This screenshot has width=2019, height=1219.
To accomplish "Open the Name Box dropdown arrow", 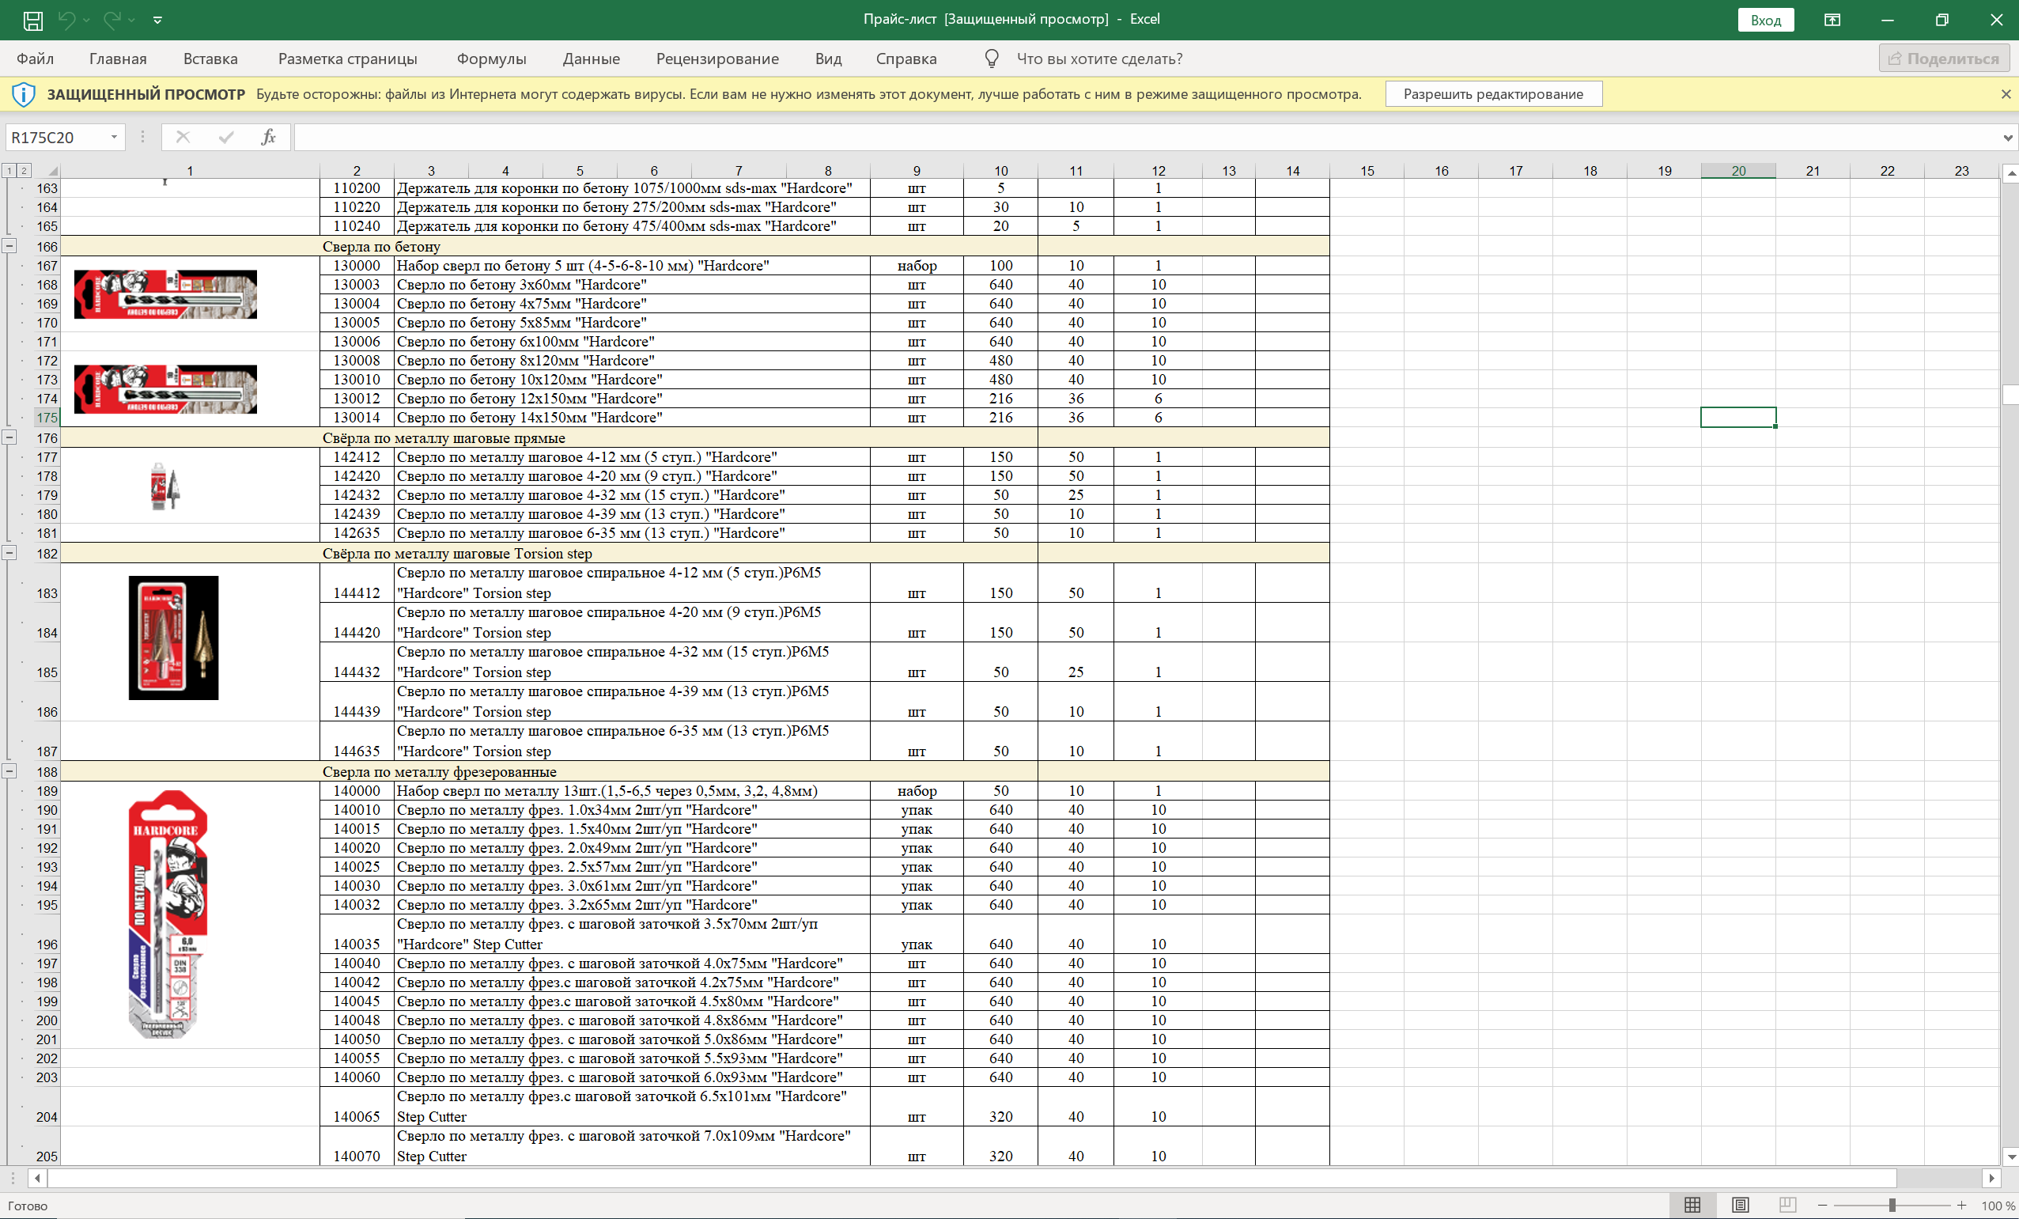I will coord(114,137).
